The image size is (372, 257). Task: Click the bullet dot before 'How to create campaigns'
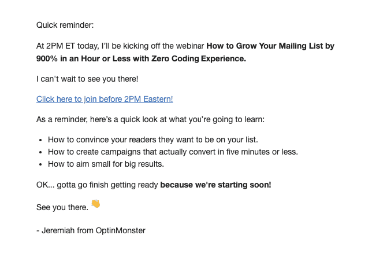click(x=40, y=152)
